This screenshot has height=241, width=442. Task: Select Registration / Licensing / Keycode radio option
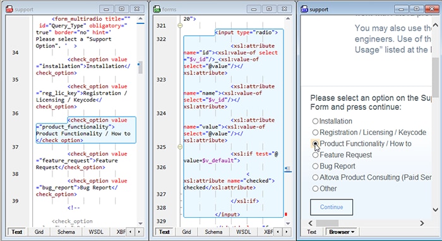[315, 132]
